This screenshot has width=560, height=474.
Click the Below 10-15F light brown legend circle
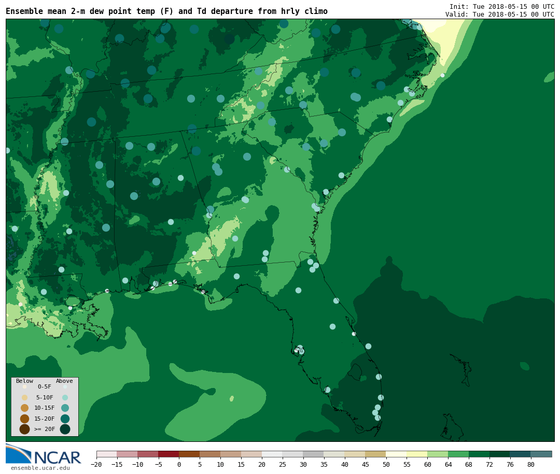[x=25, y=408]
